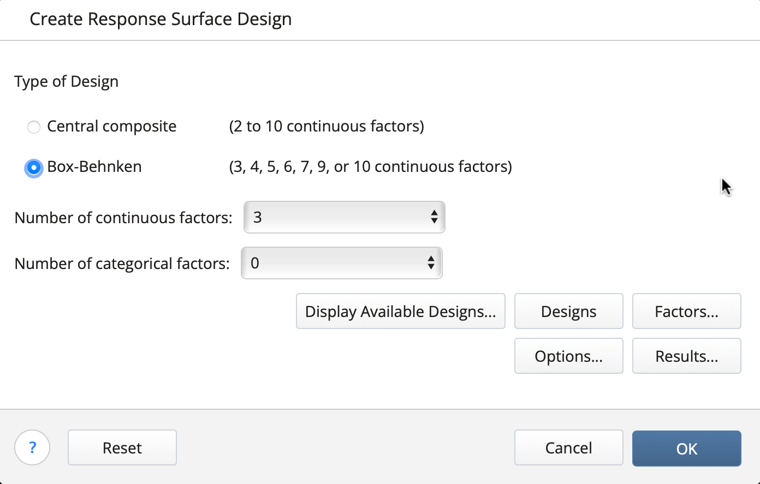
Task: Click the down arrow on continuous factors stepper
Action: [x=434, y=221]
